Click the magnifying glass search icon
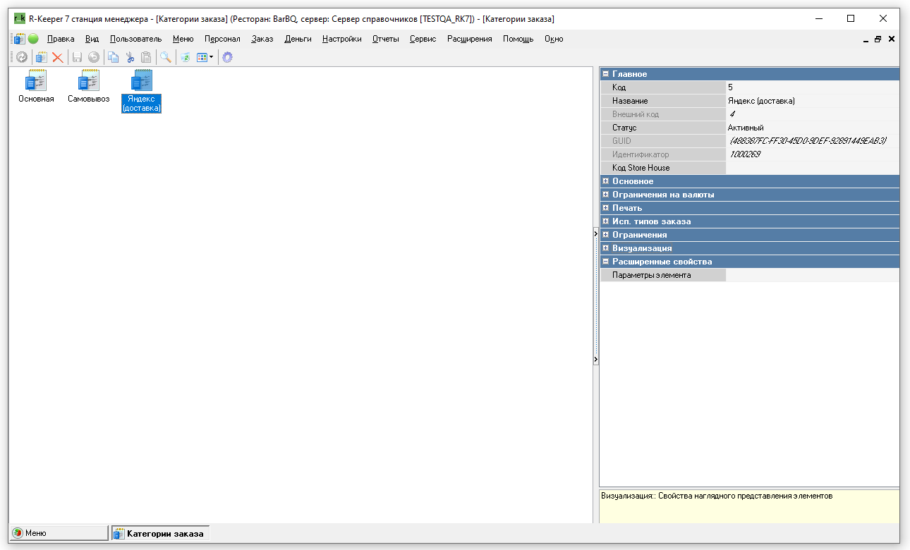910x550 pixels. pyautogui.click(x=166, y=57)
